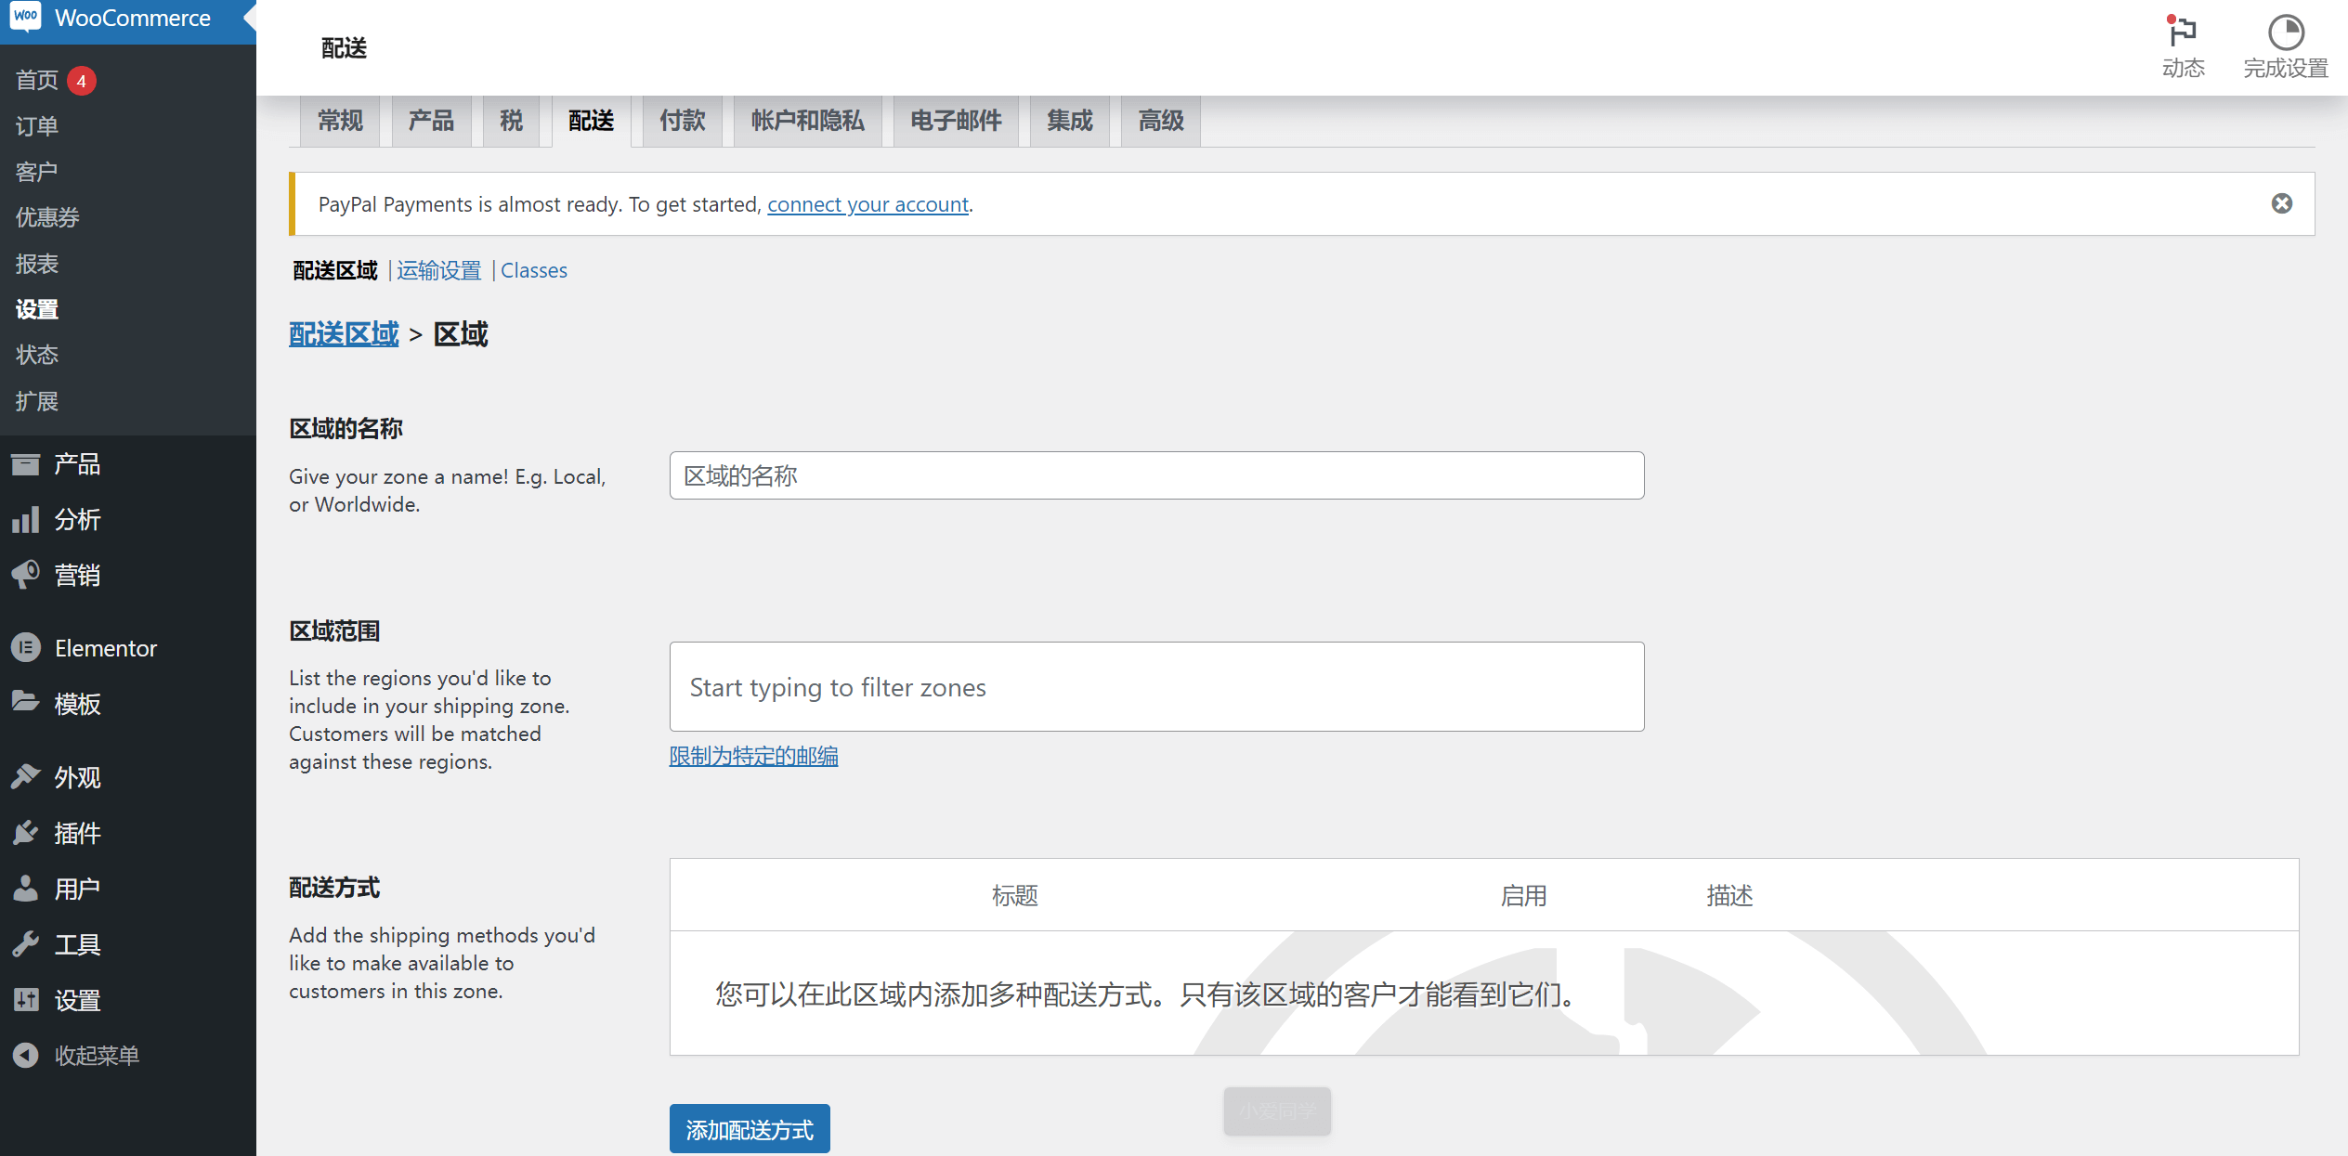Open 客户 in the WooCommerce submenu
2348x1156 pixels.
37,172
